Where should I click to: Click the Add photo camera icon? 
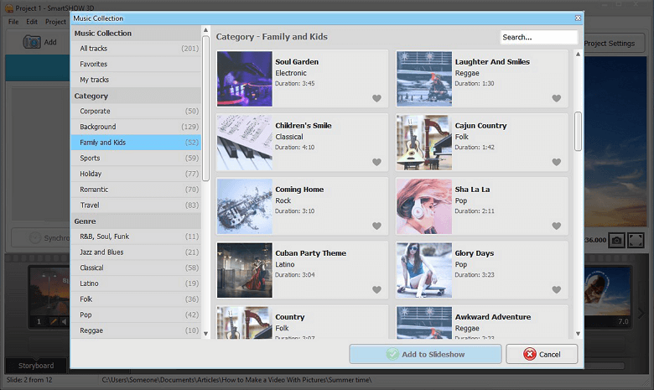coord(32,42)
